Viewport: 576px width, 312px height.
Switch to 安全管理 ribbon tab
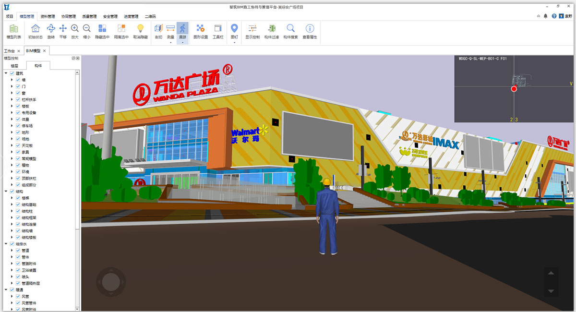110,16
